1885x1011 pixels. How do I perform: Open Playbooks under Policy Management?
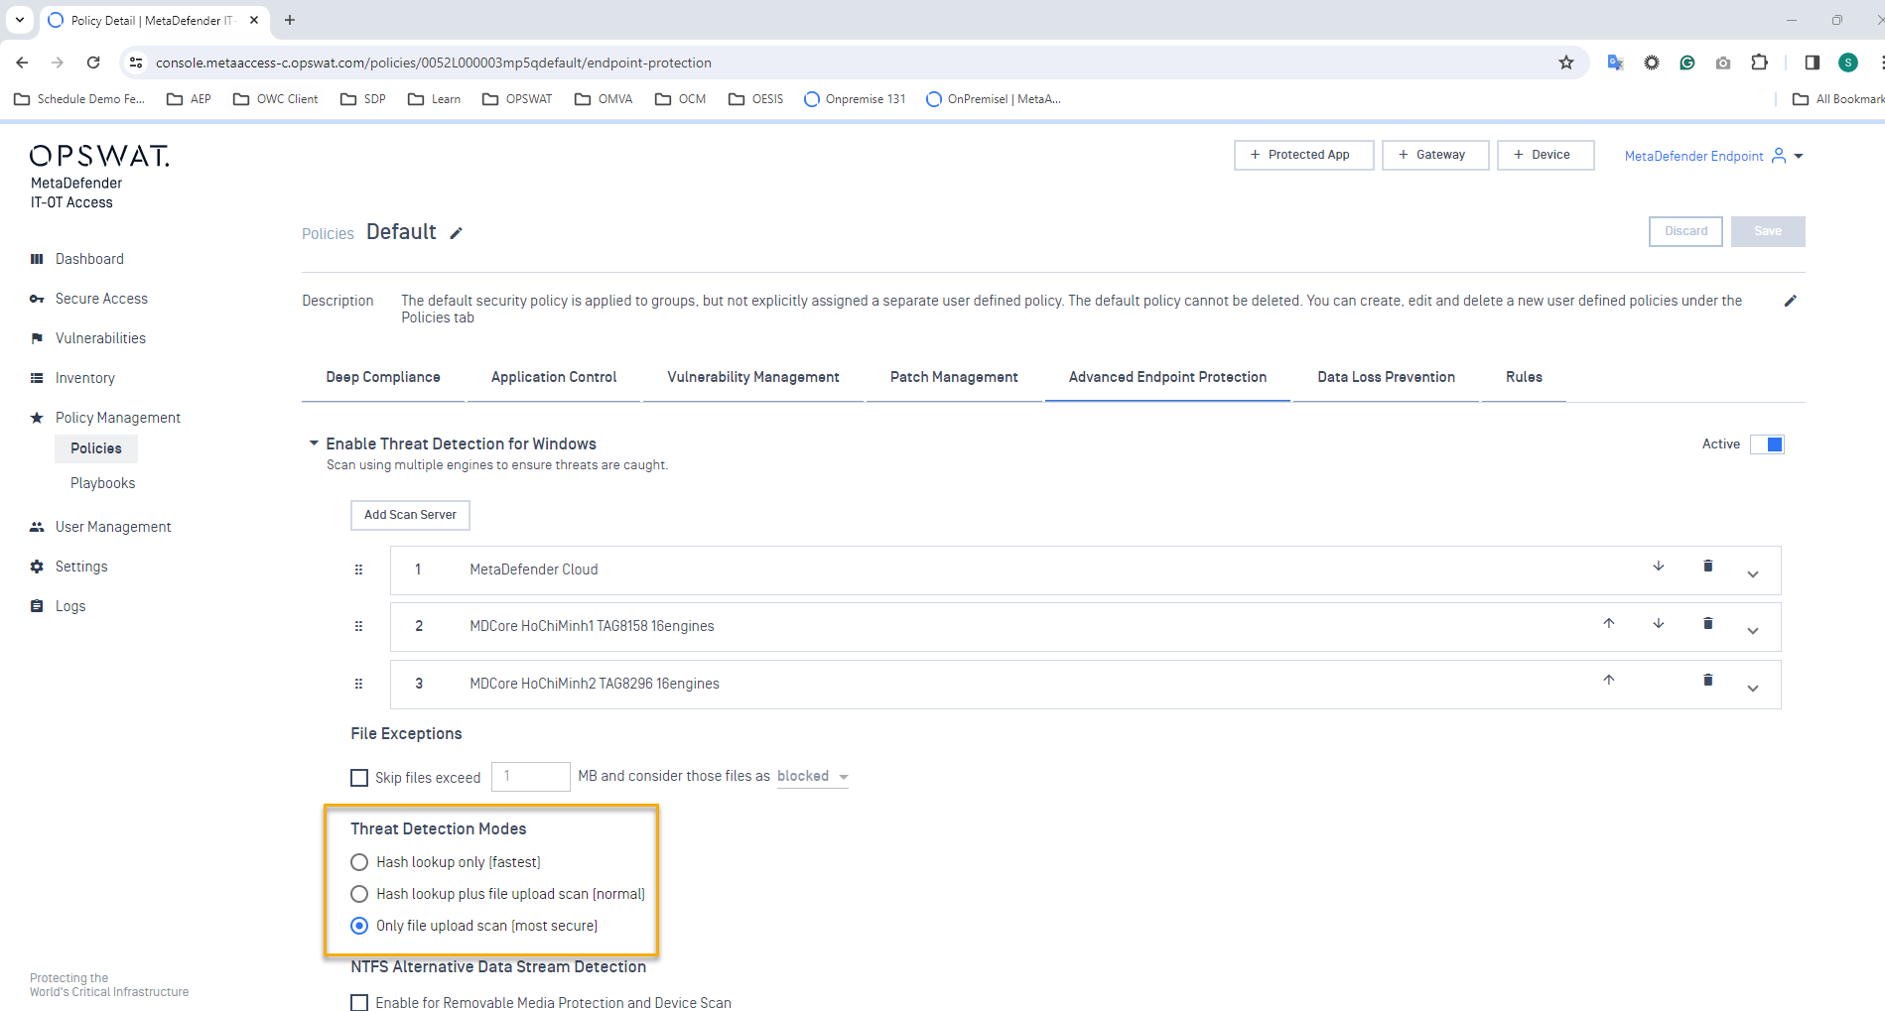click(102, 483)
